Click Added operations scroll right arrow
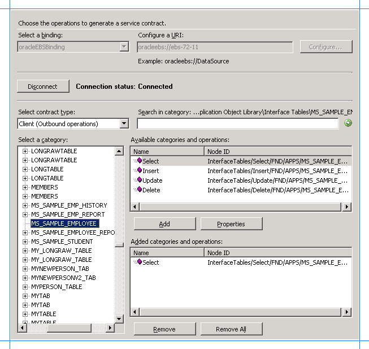 tap(346, 312)
